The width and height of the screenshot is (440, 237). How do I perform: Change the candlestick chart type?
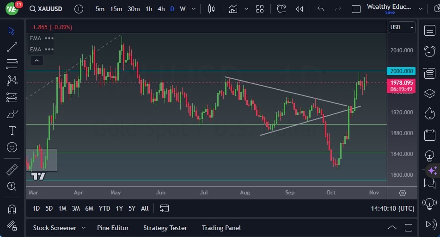coord(211,9)
